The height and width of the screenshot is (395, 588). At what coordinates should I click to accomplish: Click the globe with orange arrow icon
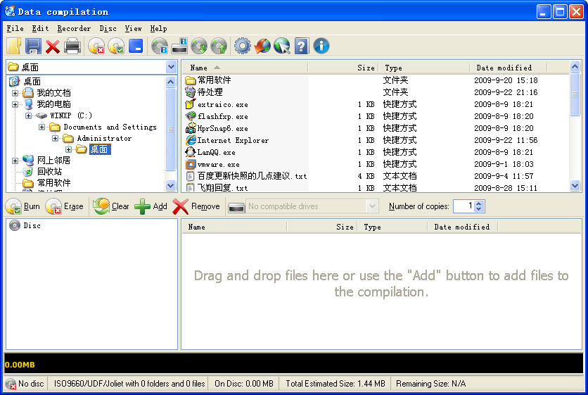click(x=262, y=46)
